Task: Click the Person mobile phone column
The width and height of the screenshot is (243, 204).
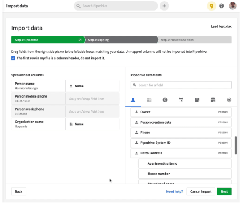Action: tap(38, 99)
